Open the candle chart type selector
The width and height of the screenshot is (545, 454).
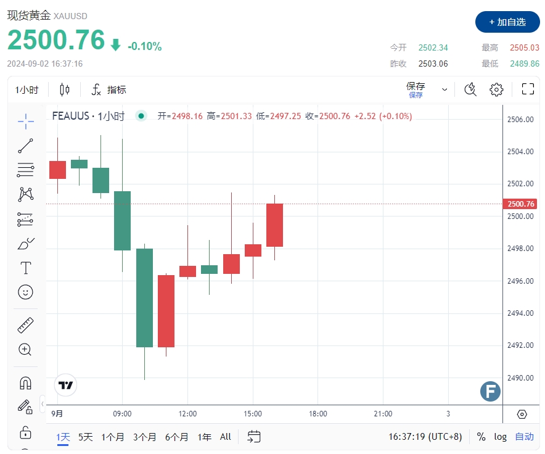[64, 89]
